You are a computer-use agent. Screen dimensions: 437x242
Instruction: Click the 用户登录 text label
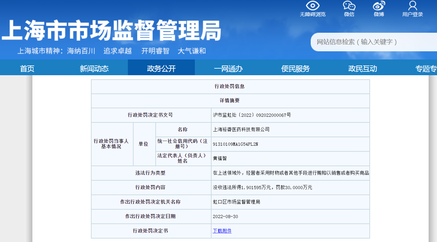coord(413,14)
